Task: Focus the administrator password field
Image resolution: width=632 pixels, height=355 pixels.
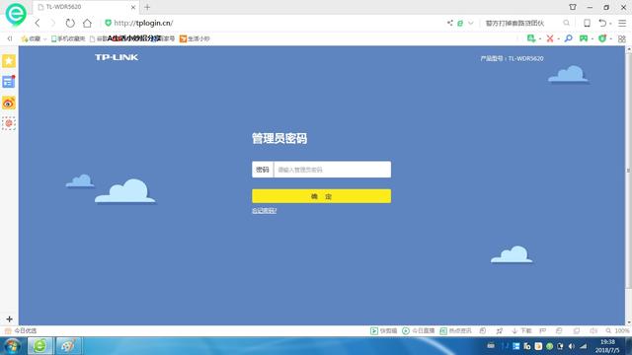Action: (x=332, y=170)
